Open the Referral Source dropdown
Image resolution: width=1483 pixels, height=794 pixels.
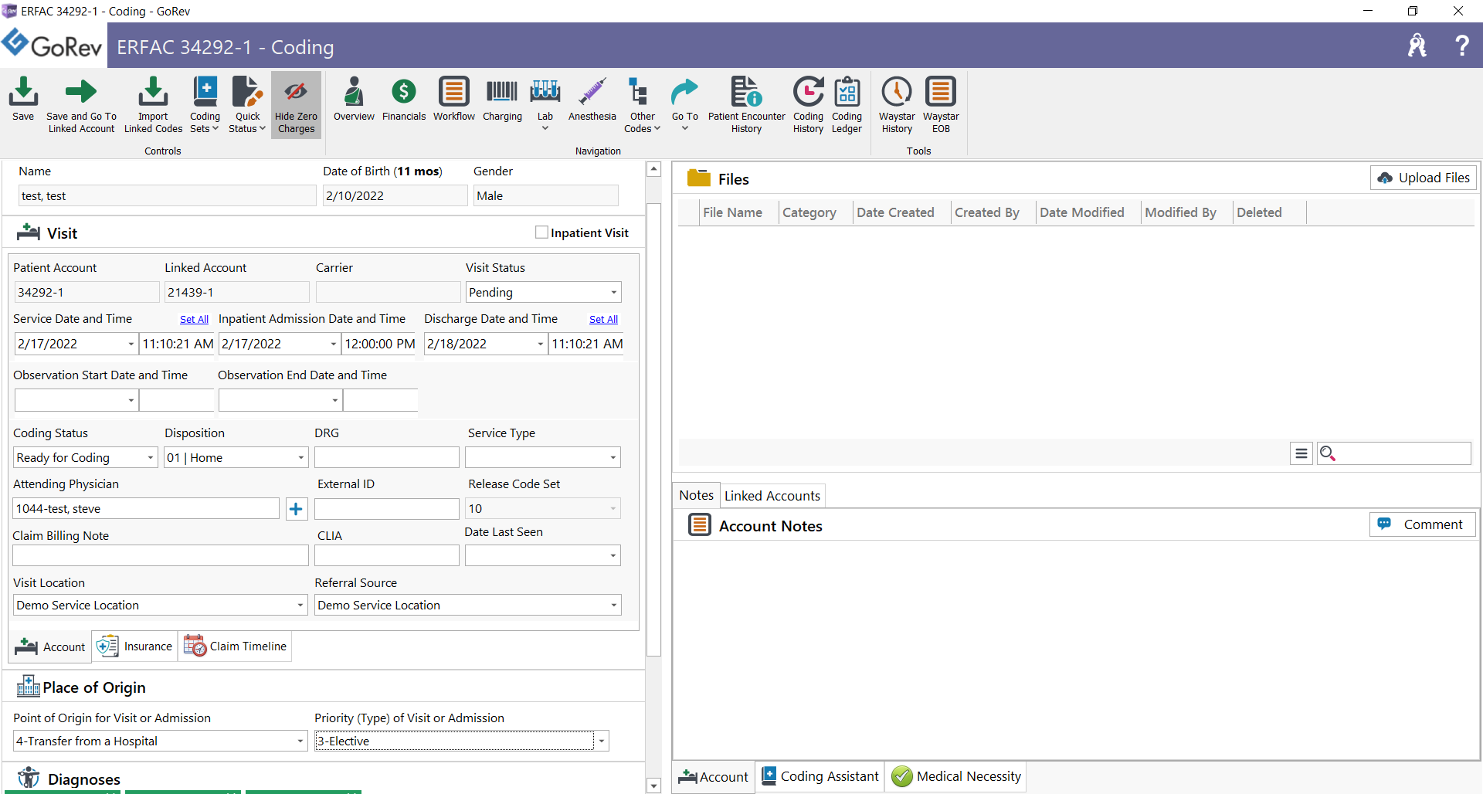coord(614,605)
